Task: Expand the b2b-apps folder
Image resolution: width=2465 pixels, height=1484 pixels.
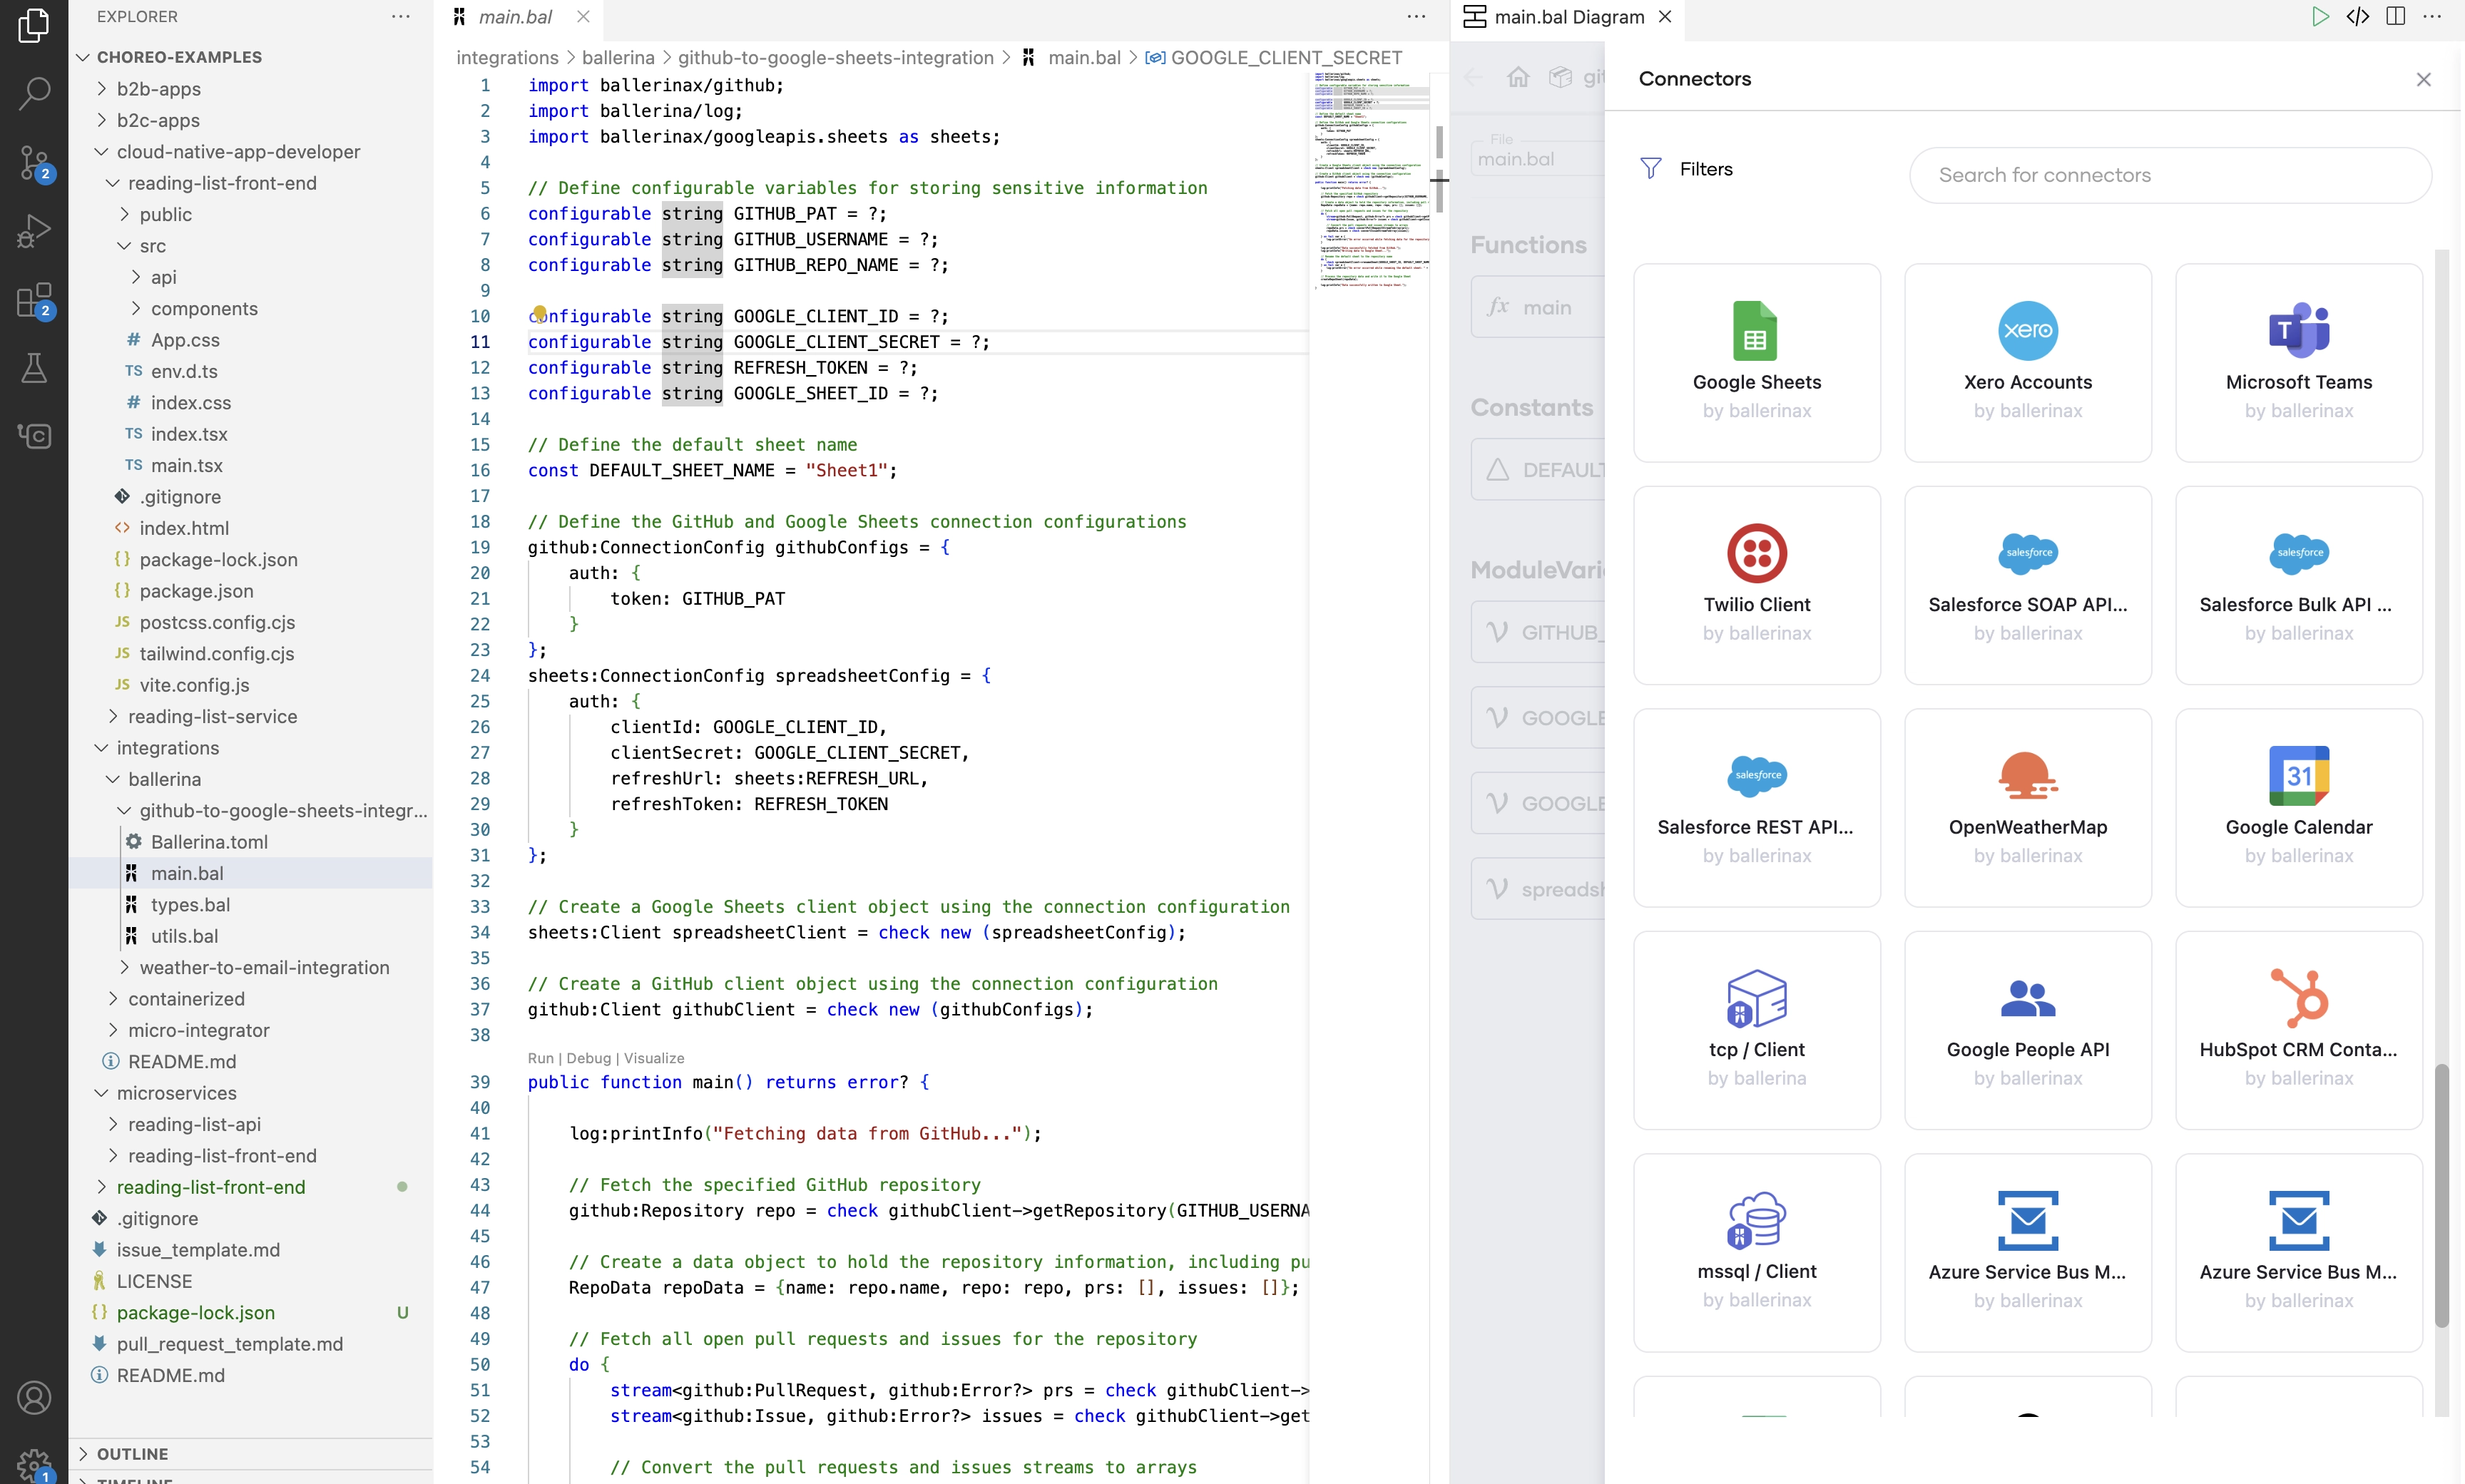Action: pos(250,89)
